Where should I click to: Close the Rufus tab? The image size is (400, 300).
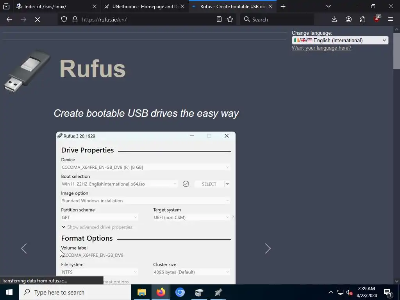(x=270, y=6)
